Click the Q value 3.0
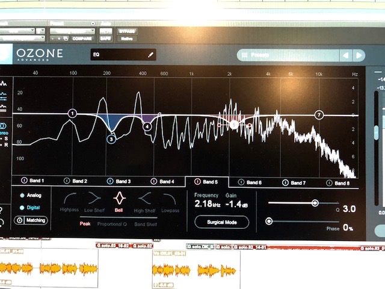Viewport: 385px width, 289px height. pos(349,209)
